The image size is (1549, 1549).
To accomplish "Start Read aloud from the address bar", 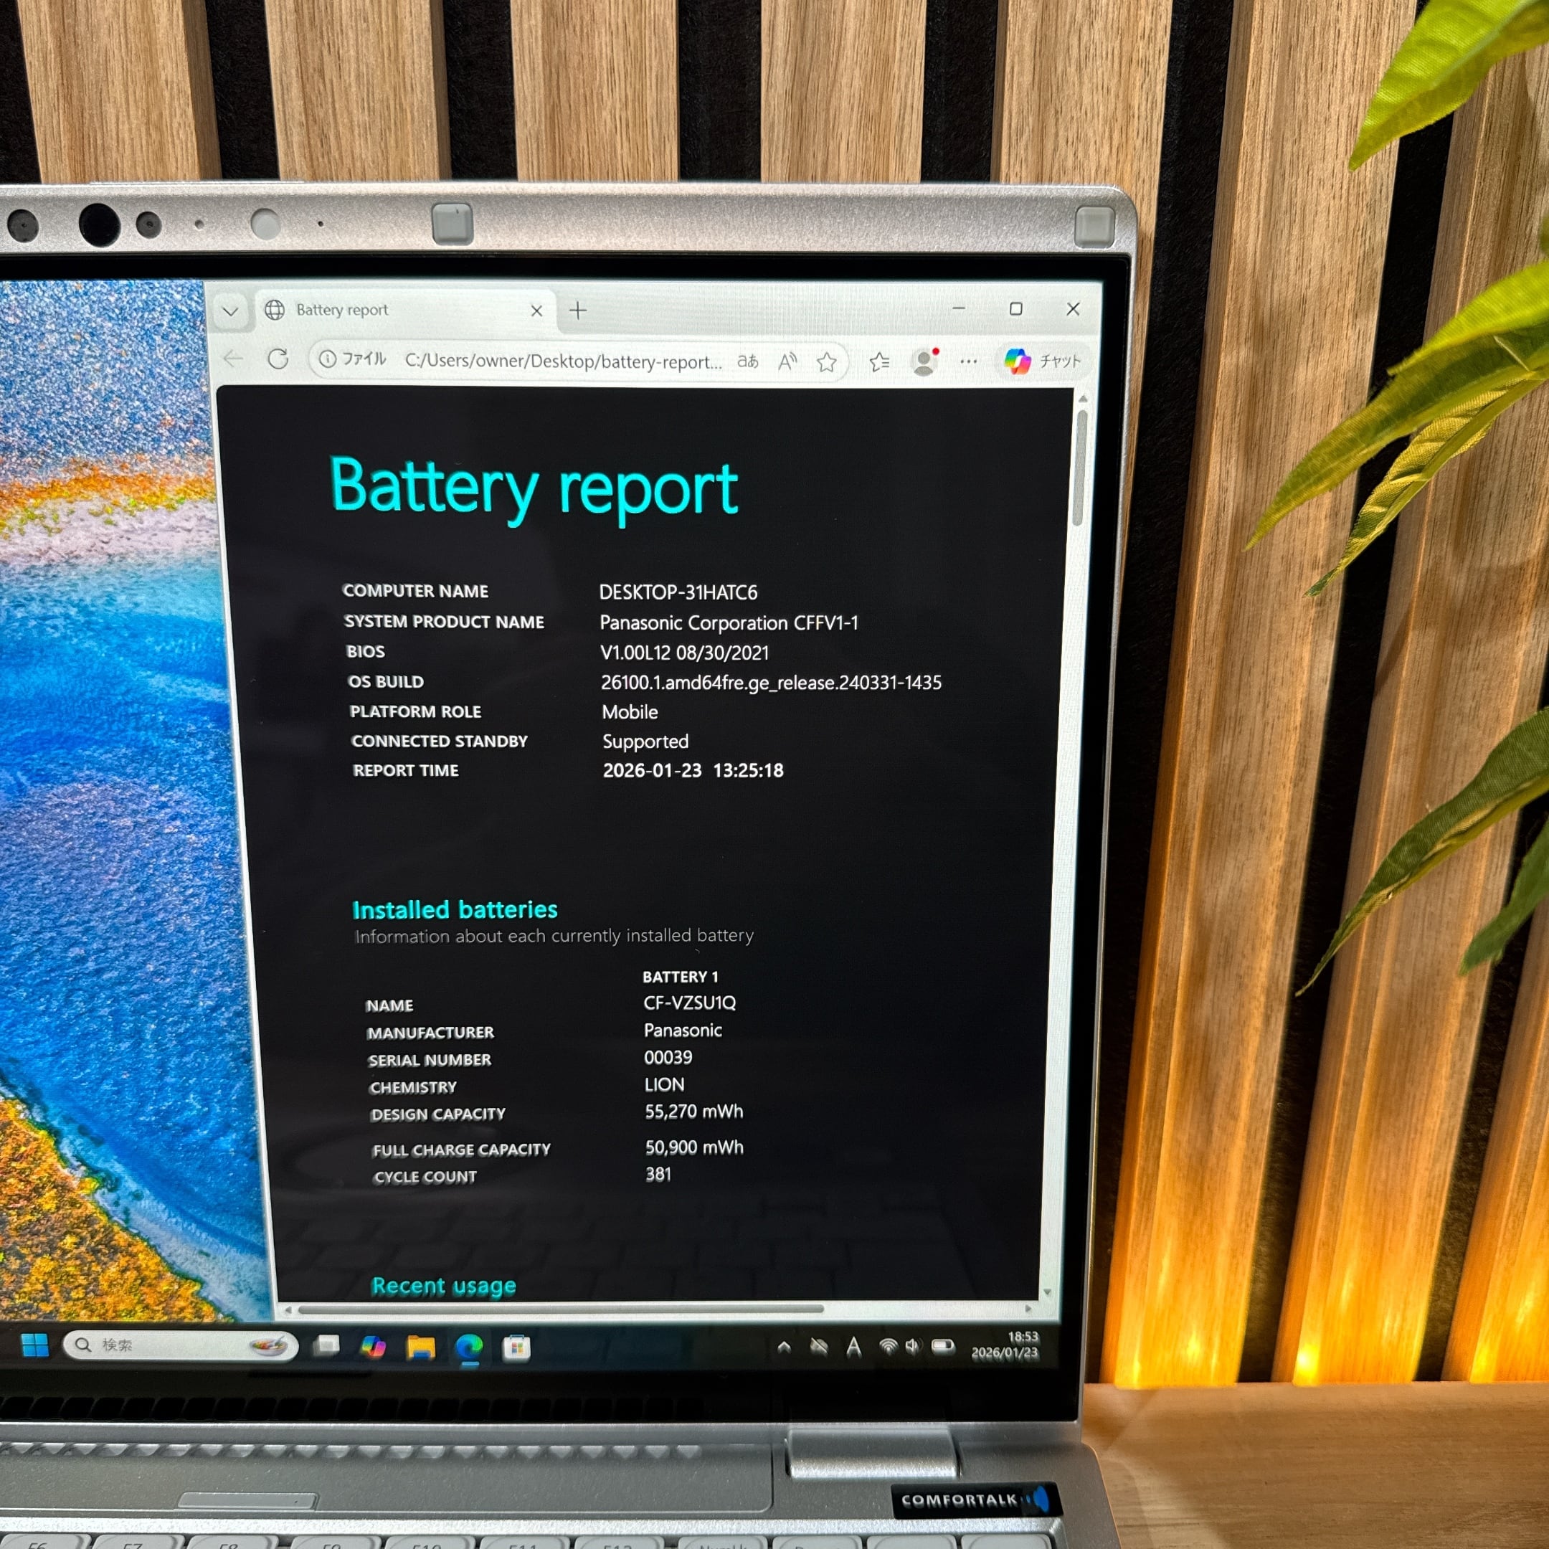I will [x=787, y=362].
